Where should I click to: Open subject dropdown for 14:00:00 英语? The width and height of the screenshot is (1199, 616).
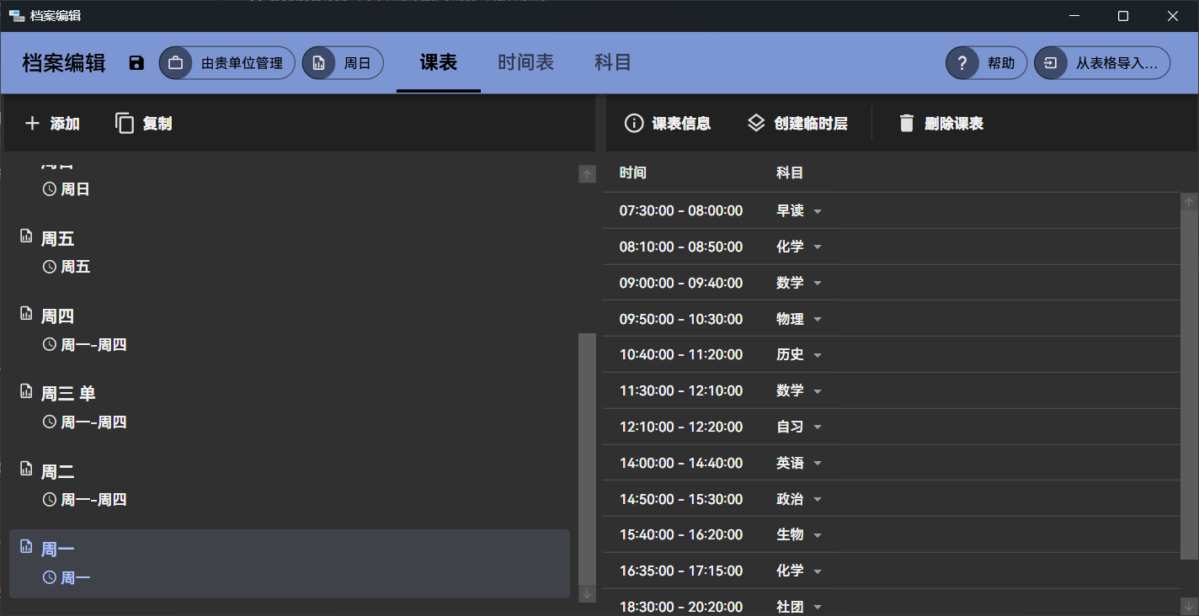point(817,464)
